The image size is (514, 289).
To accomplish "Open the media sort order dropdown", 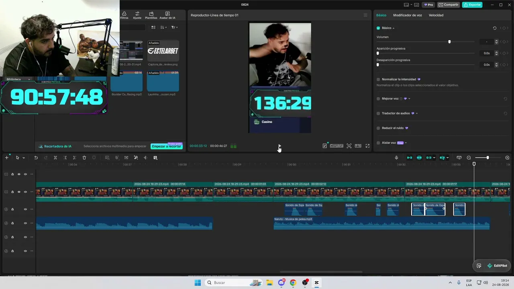I will [x=163, y=27].
